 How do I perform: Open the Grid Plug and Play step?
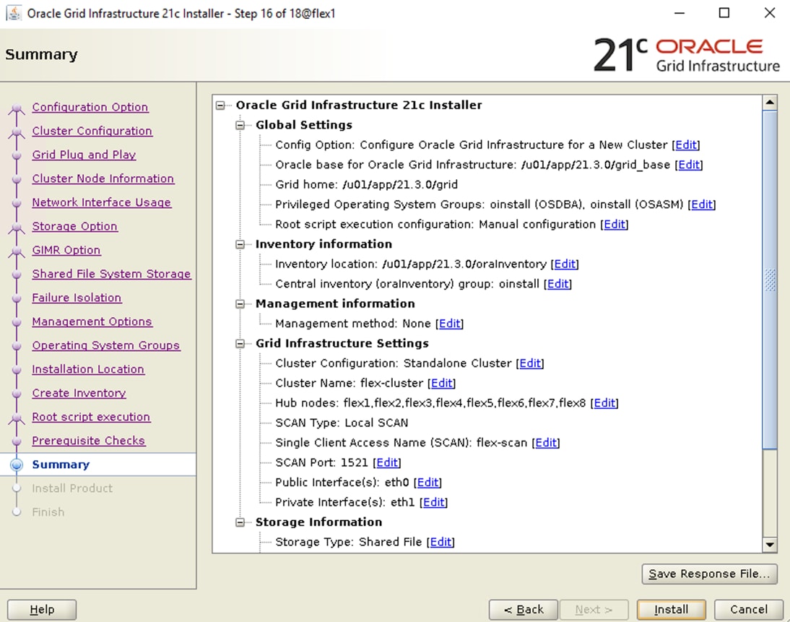point(84,155)
